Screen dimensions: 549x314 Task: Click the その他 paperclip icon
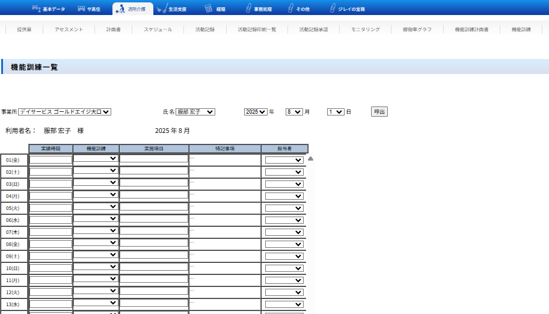[x=290, y=9]
